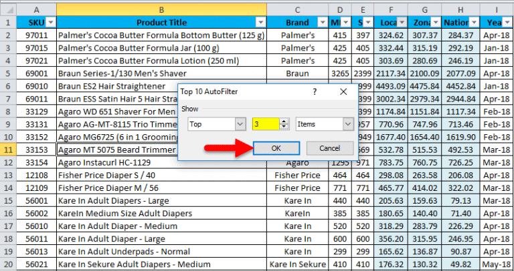Screen dimensions: 514x271
Task: Click the filter arrow in column H header cell
Action: click(x=473, y=22)
